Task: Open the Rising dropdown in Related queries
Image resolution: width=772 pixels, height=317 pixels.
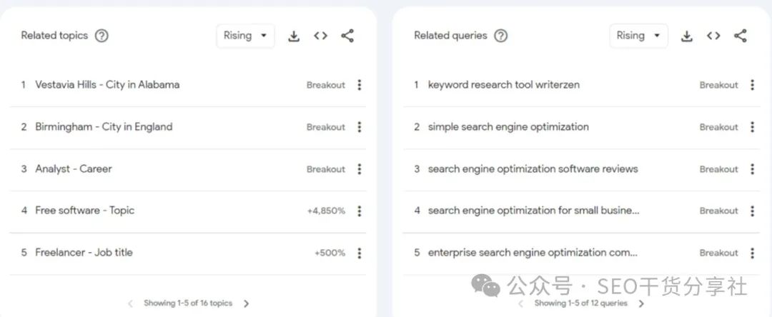Action: pyautogui.click(x=638, y=36)
